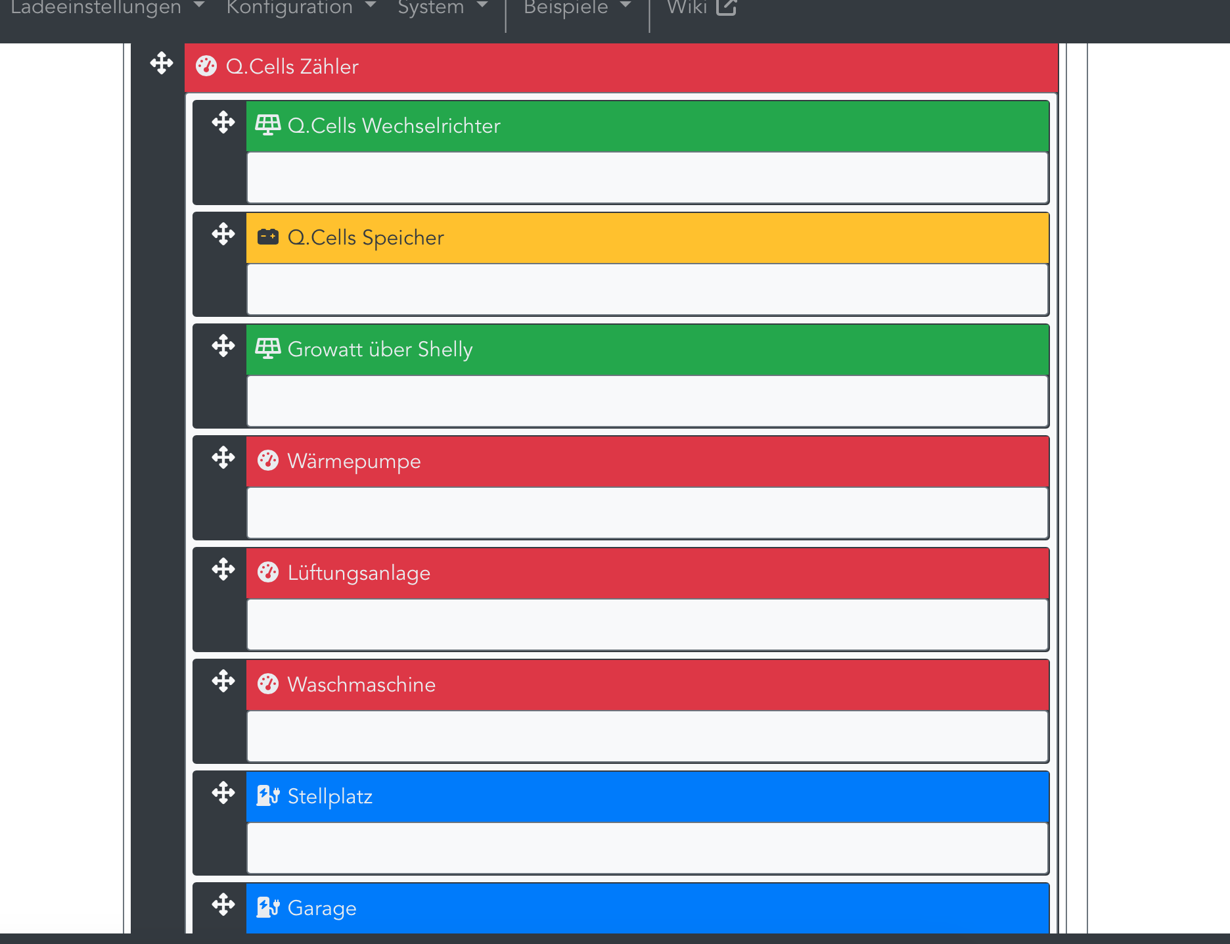
Task: Click the move handle for Lüftungsanlage
Action: point(223,569)
